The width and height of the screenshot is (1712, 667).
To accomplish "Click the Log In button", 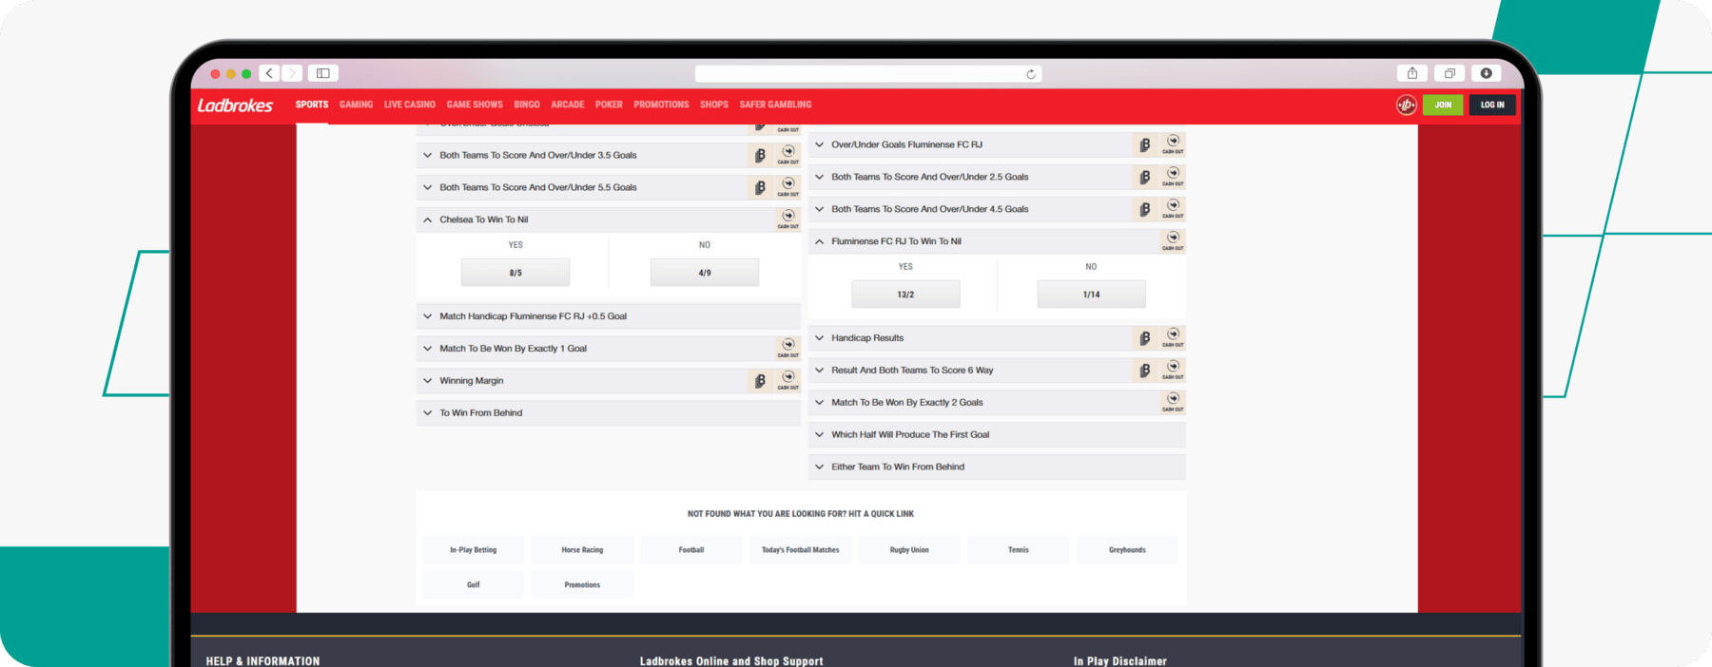I will point(1492,105).
